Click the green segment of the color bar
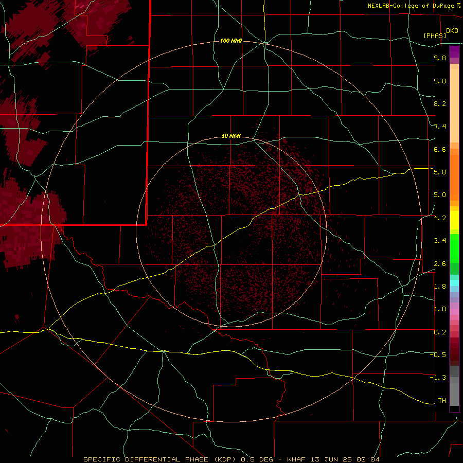The image size is (463, 463). [454, 254]
